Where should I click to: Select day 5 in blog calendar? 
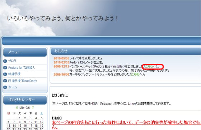click(42, 118)
